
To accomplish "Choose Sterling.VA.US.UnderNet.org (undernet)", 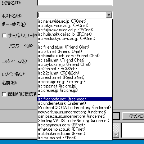I will tap(75, 121).
